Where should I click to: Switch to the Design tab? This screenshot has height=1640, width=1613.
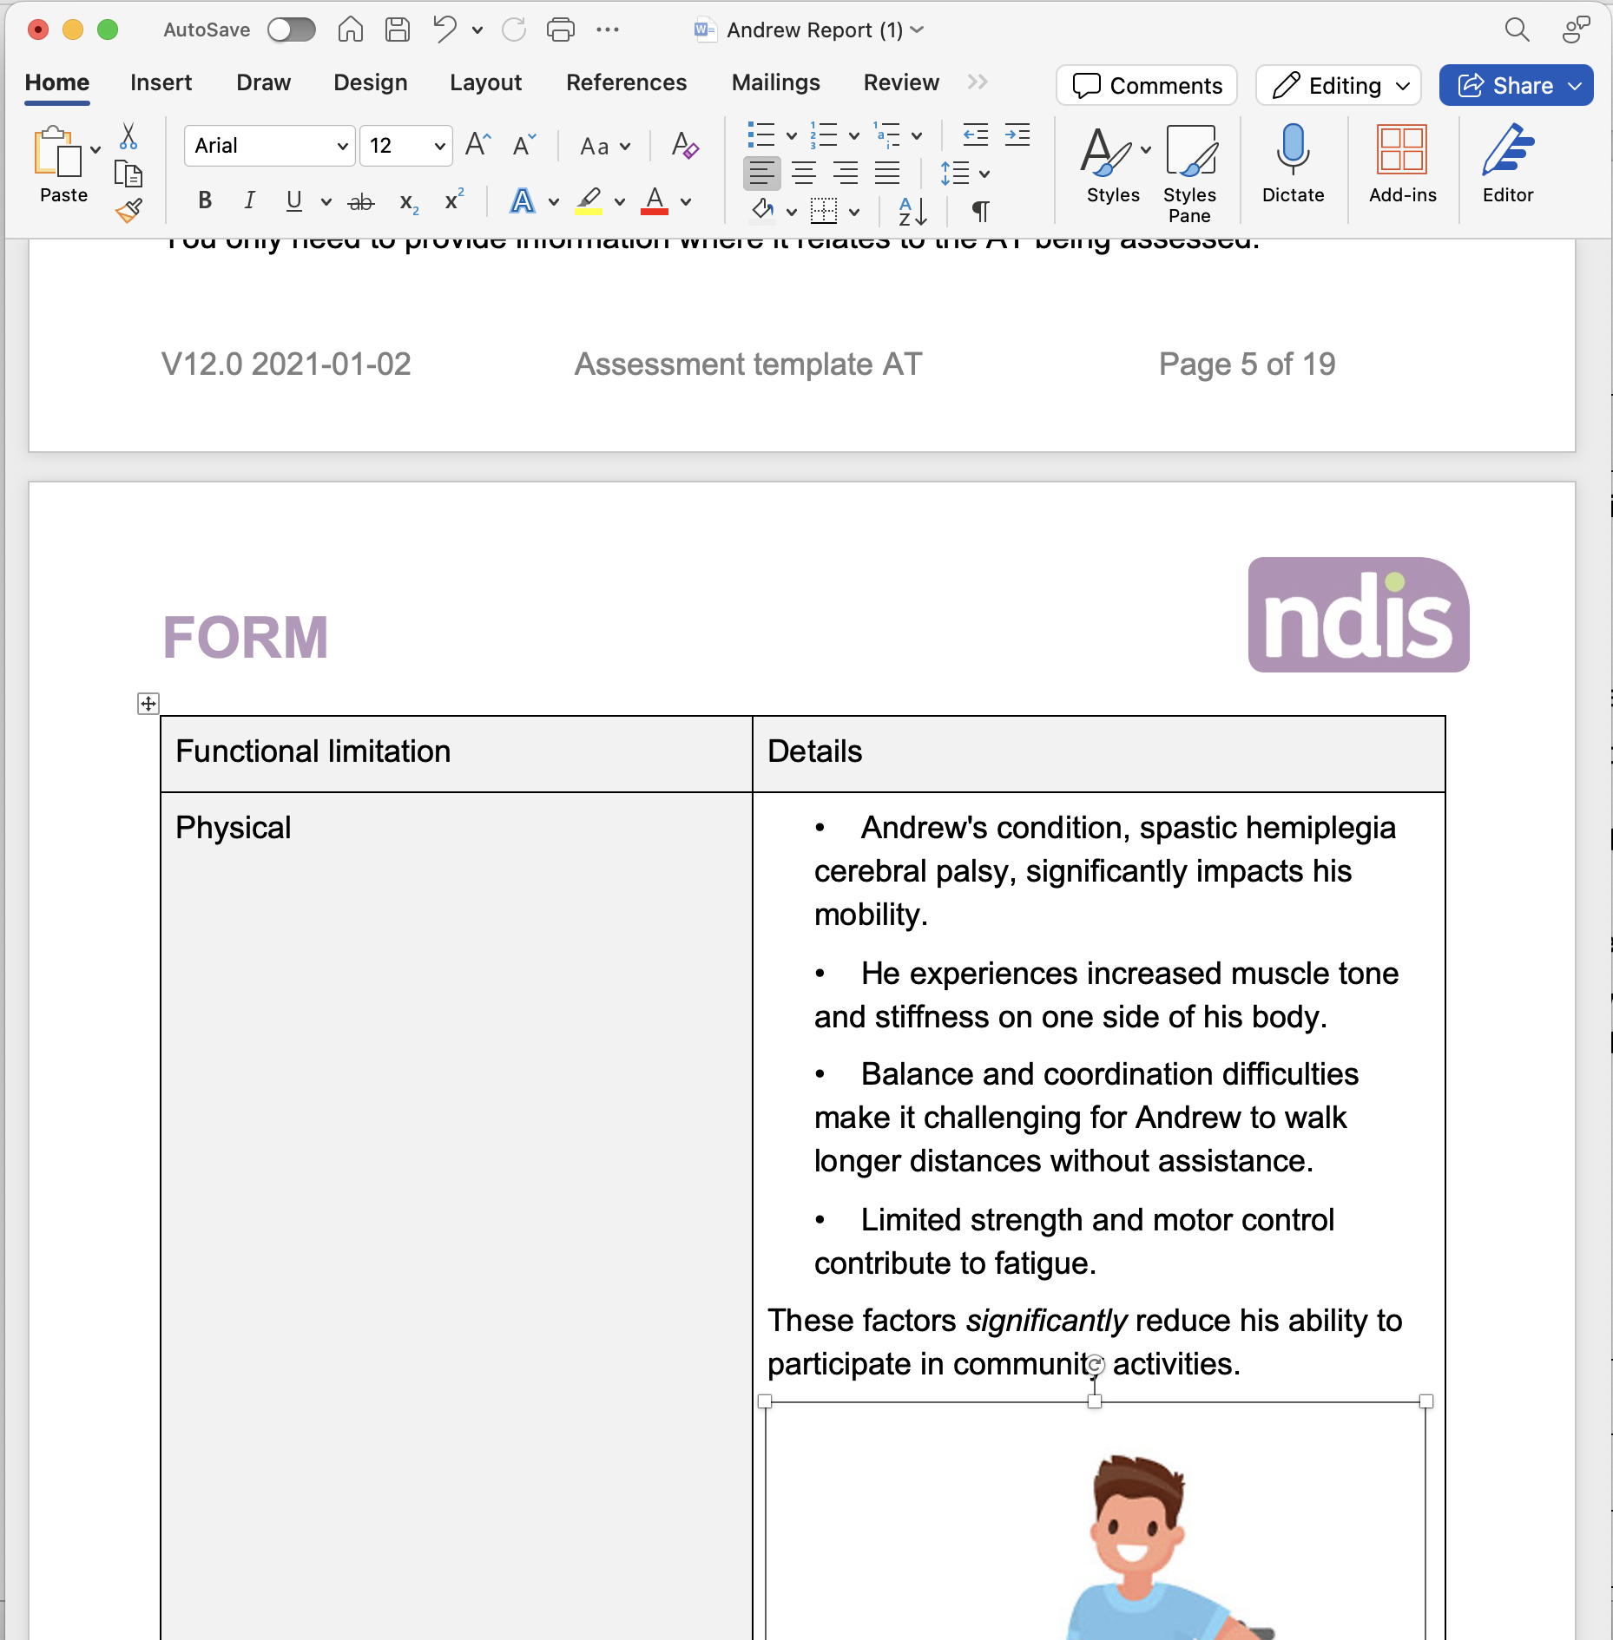tap(371, 82)
